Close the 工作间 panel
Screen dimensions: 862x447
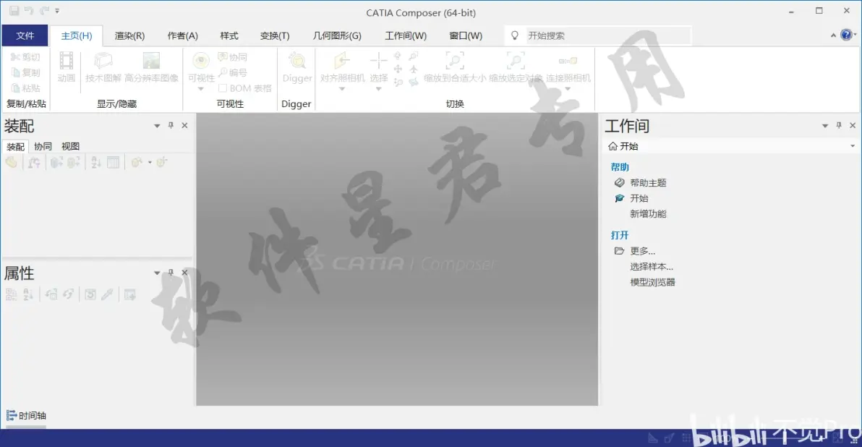tap(853, 126)
